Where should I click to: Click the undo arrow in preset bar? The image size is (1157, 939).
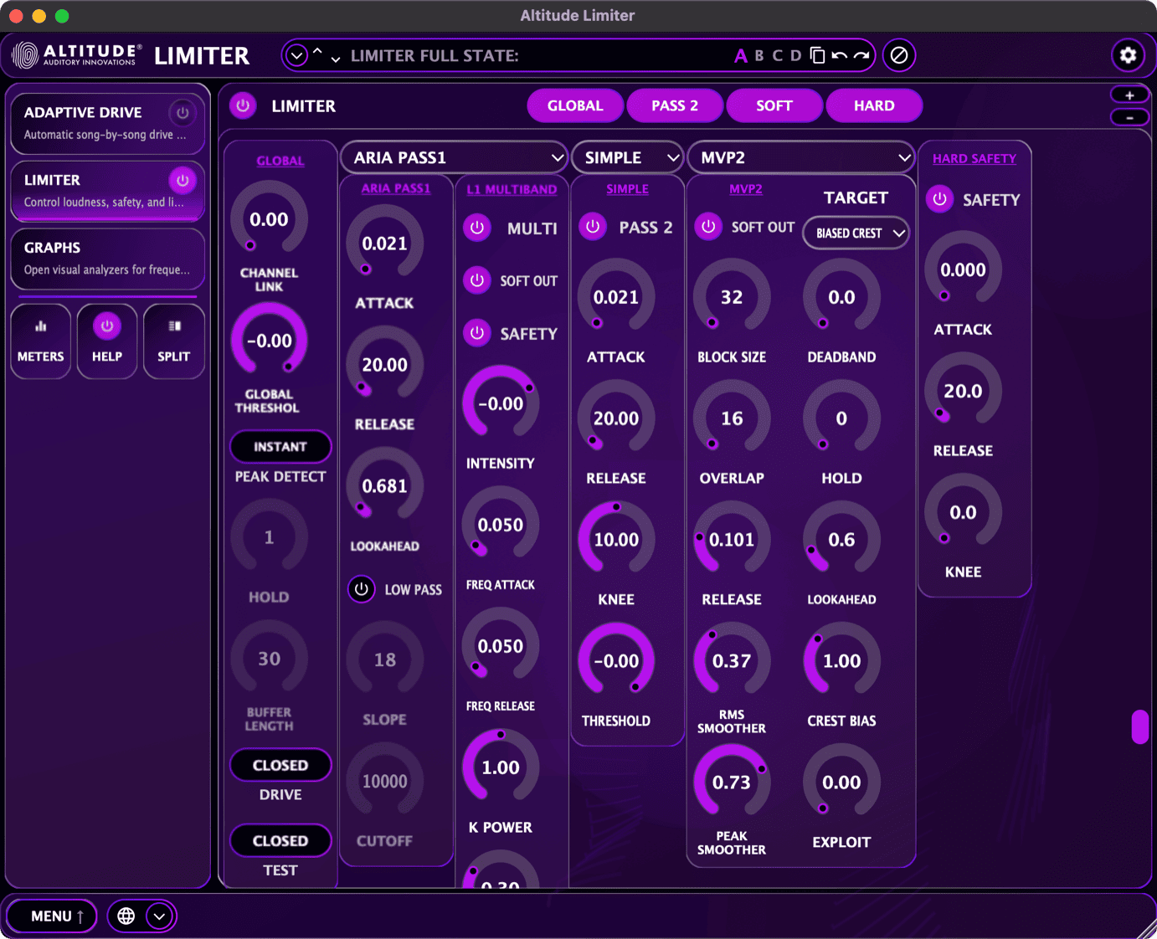(x=839, y=56)
